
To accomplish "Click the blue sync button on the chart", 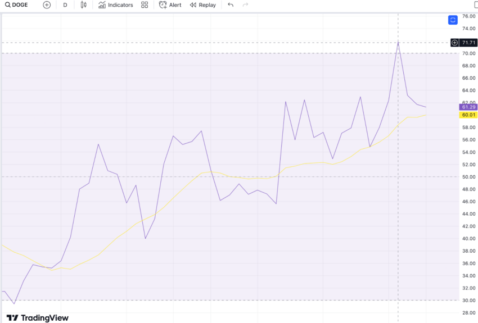I will [x=453, y=20].
